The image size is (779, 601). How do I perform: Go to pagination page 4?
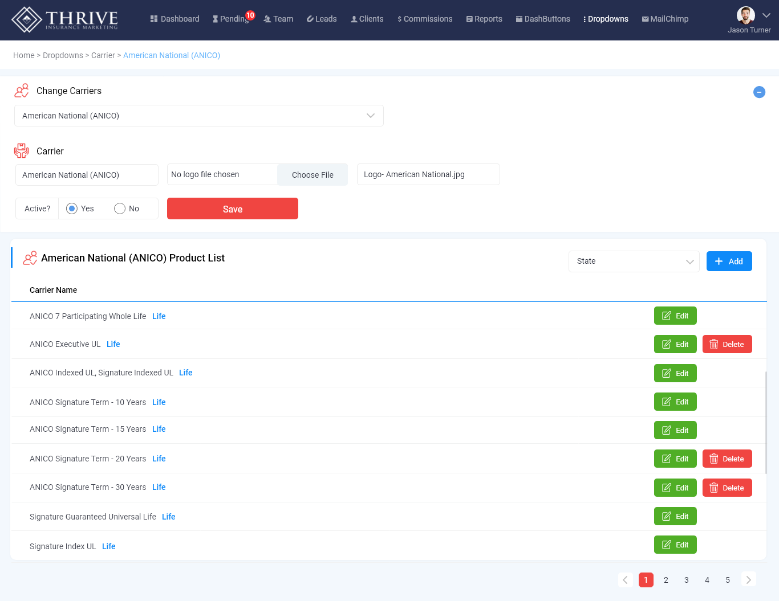coord(707,580)
